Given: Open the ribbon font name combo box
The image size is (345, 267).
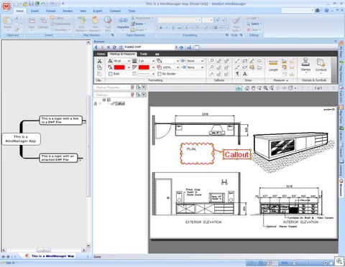Looking at the screenshot, I should (179, 20).
